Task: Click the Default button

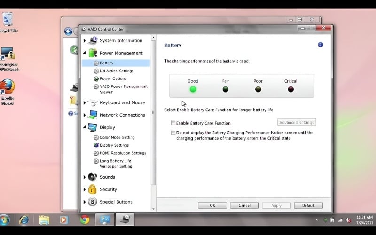Action: point(308,205)
